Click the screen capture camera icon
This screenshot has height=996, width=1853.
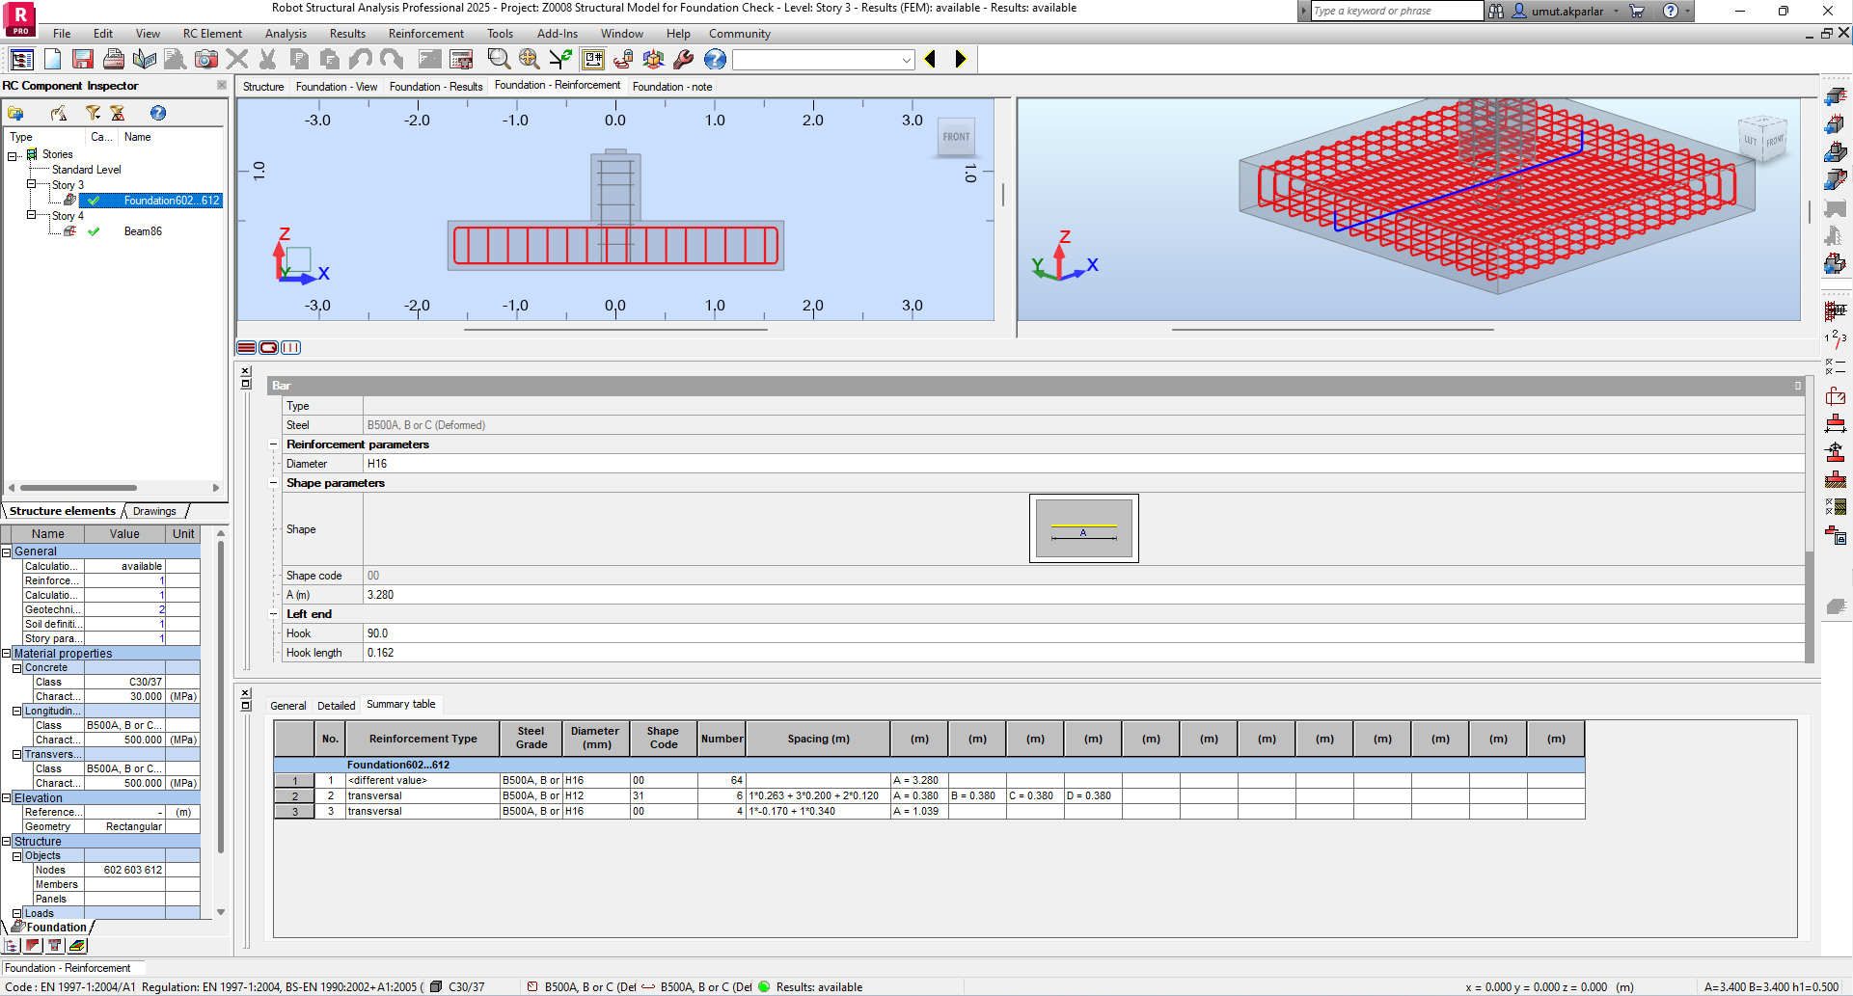pyautogui.click(x=204, y=59)
